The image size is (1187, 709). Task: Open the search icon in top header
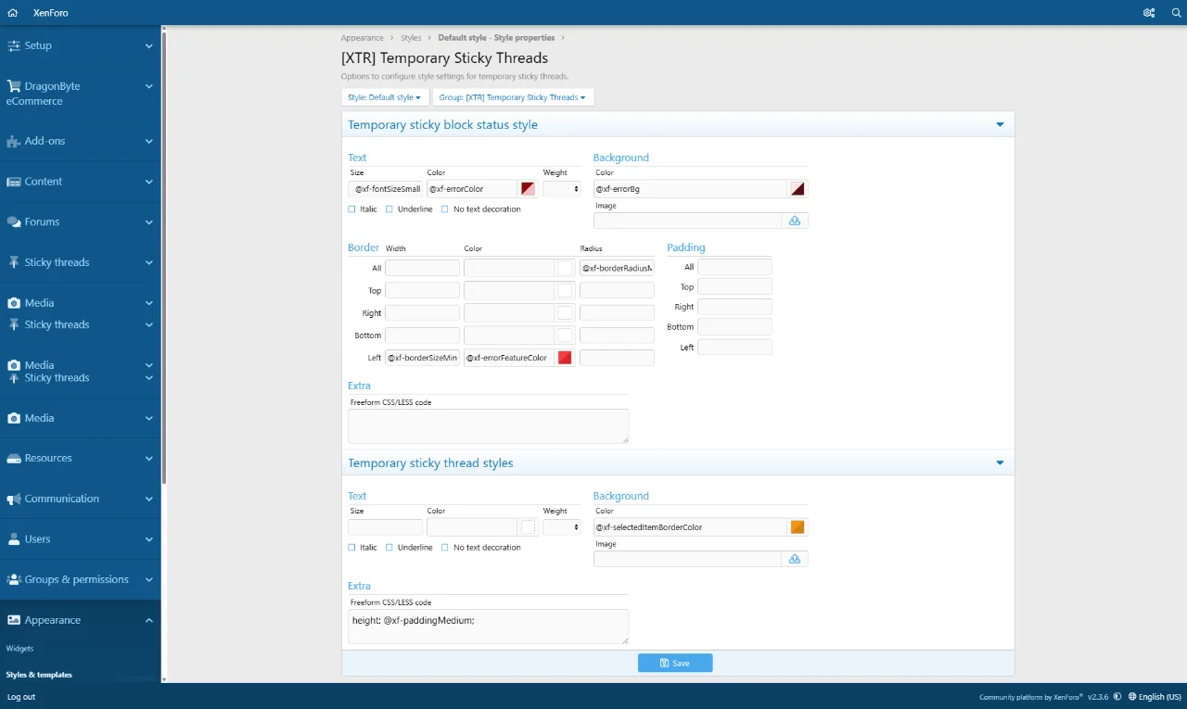(x=1176, y=13)
